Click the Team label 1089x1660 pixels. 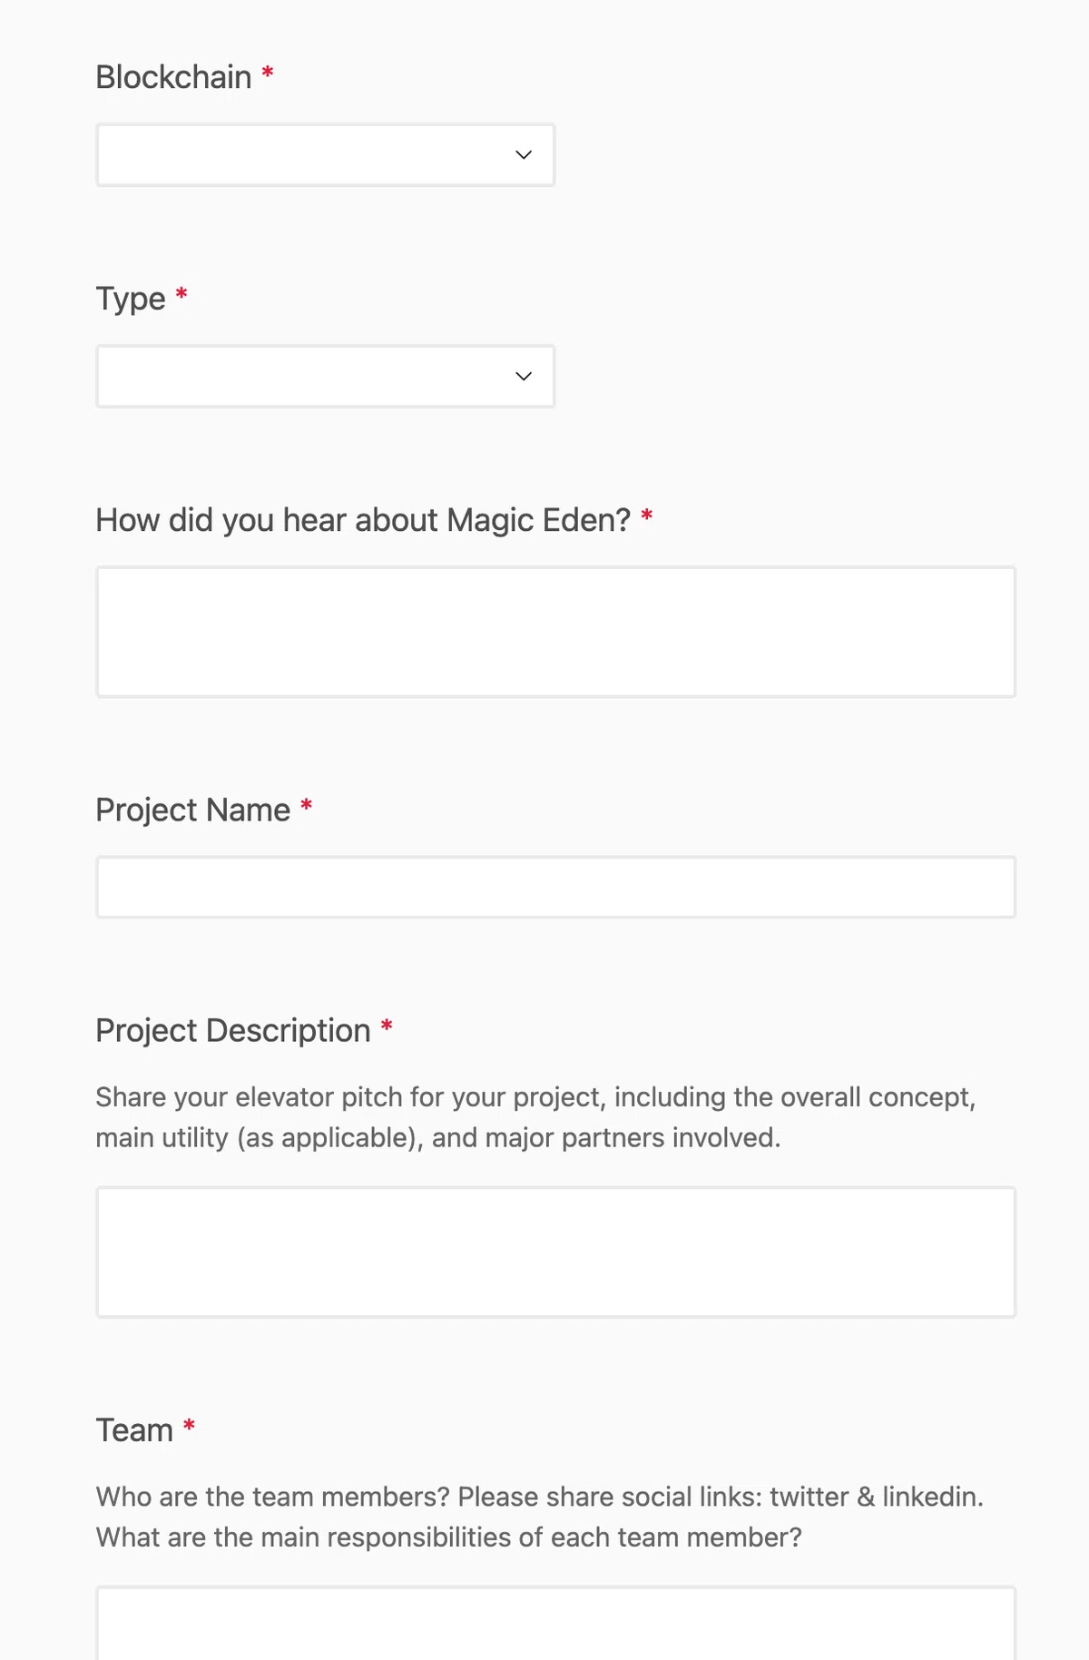coord(134,1430)
